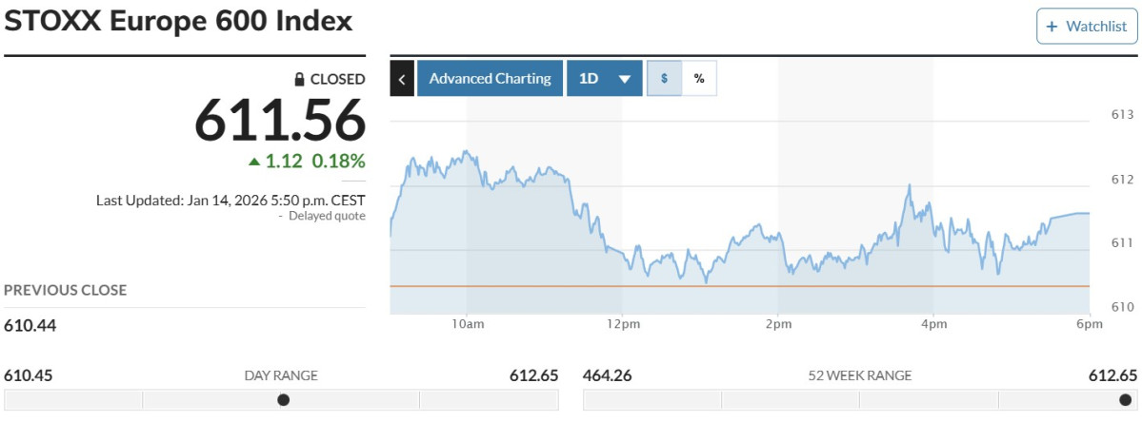Open Advanced Charting
1142x422 pixels.
pyautogui.click(x=490, y=79)
